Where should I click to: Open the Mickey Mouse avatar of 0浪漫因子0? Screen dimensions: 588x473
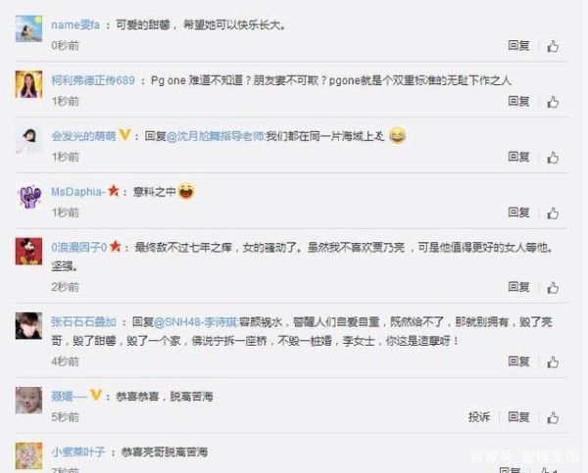[x=28, y=251]
